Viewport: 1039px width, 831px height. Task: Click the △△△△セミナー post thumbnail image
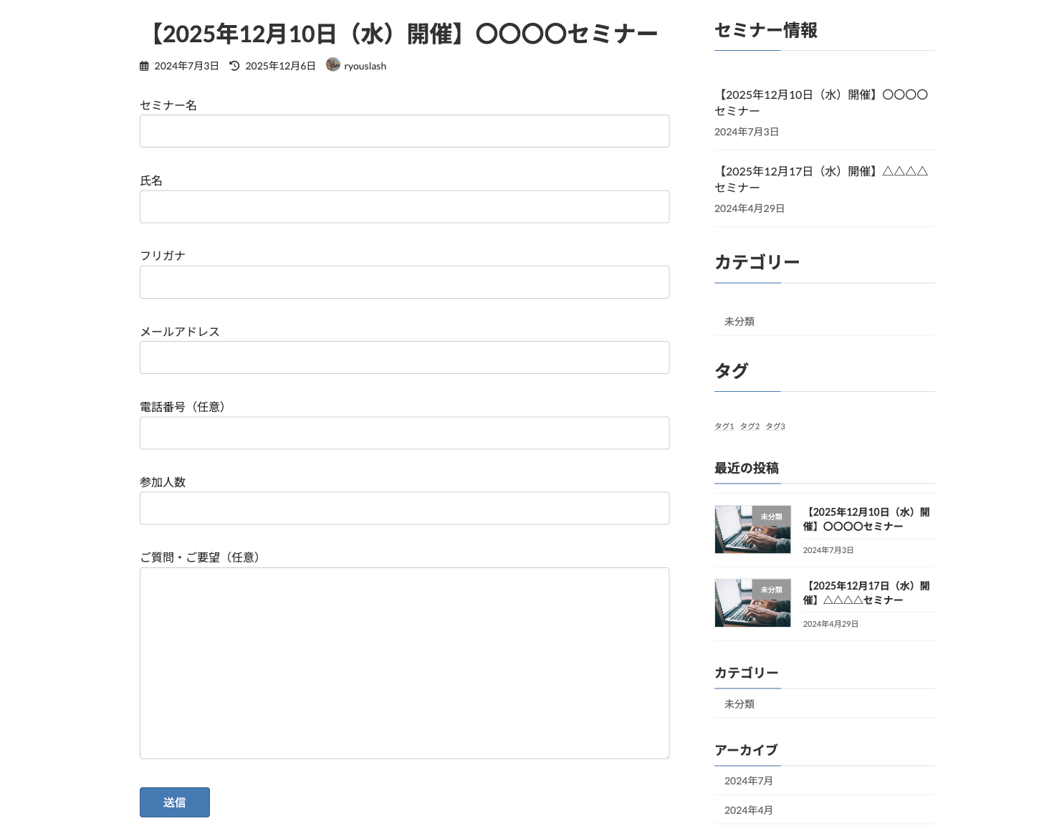[x=752, y=603]
